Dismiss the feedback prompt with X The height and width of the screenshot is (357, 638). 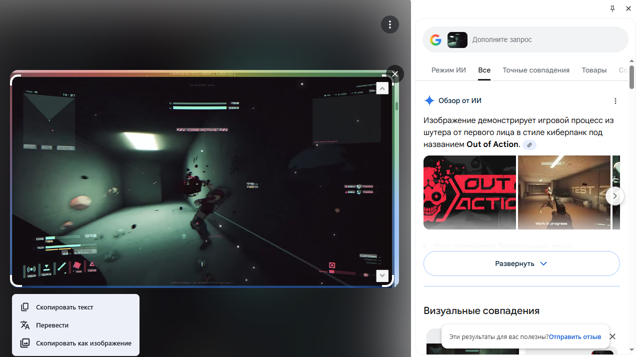[x=612, y=336]
